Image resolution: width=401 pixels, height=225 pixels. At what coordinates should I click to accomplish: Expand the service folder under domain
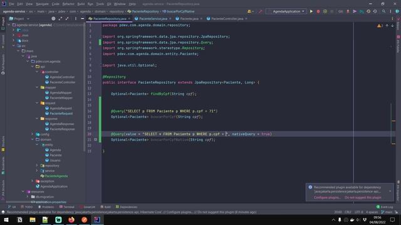(38, 171)
